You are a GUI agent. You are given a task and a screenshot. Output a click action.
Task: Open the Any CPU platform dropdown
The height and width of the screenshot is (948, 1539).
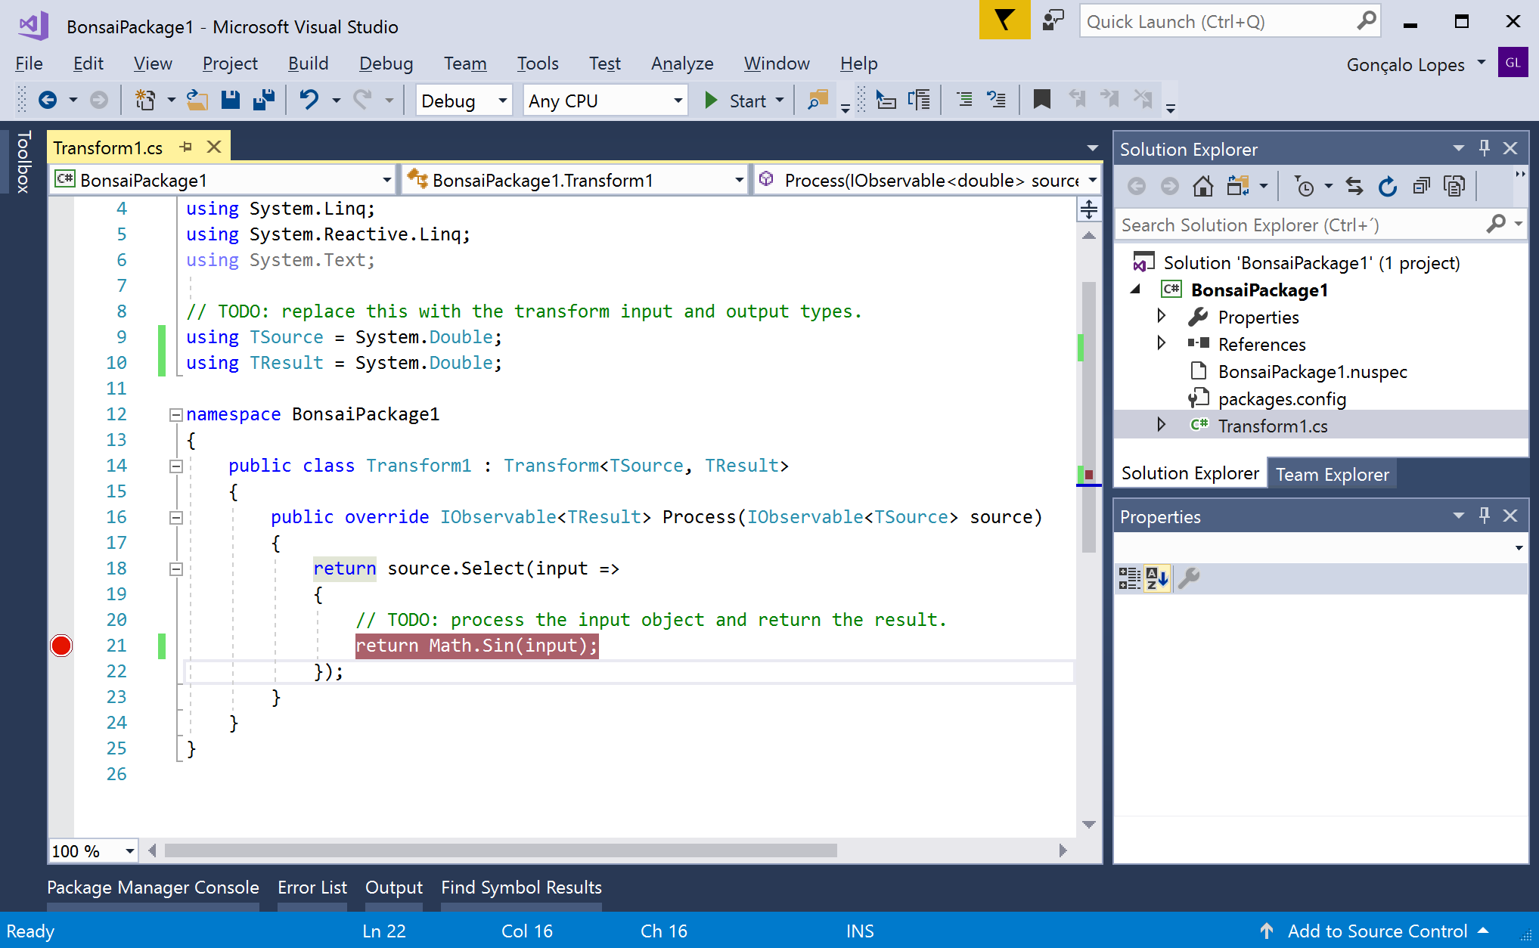pyautogui.click(x=605, y=101)
